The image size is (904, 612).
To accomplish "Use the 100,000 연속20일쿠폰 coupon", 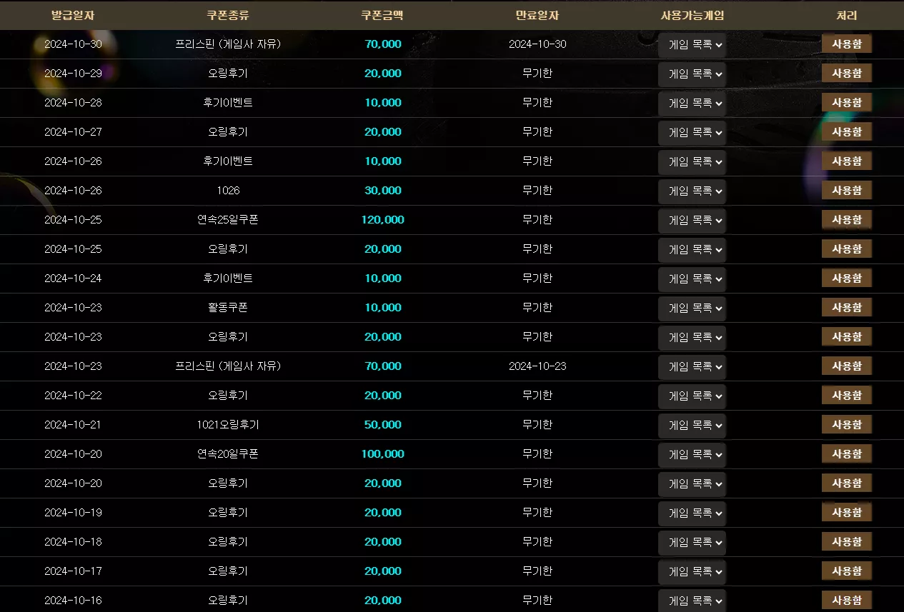I will (x=846, y=454).
